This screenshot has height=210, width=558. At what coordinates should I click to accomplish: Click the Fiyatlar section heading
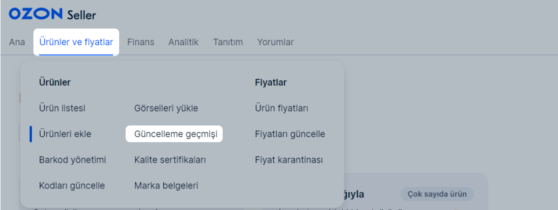tap(271, 82)
